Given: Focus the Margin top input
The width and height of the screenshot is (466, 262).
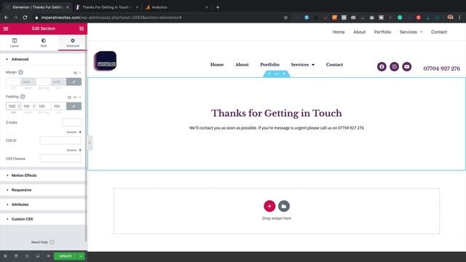Looking at the screenshot, I should pos(13,82).
